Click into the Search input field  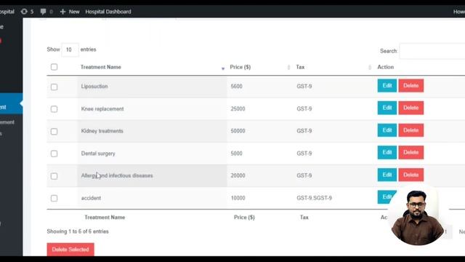[x=432, y=51]
